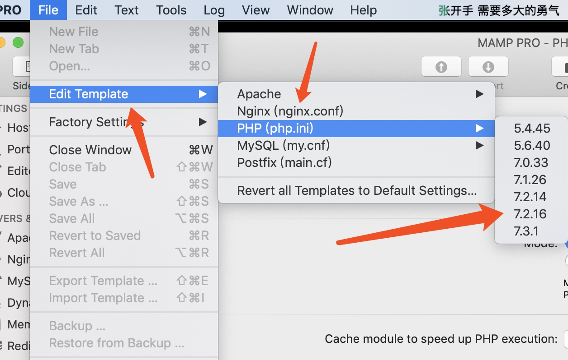Click the green window zoom button
The height and width of the screenshot is (360, 568).
click(18, 43)
